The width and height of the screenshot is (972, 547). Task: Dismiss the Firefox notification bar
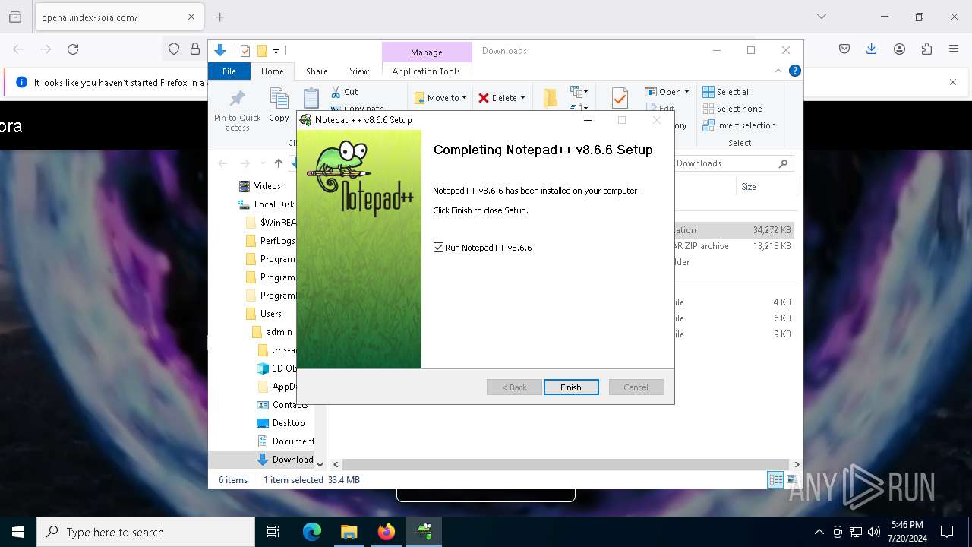953,82
